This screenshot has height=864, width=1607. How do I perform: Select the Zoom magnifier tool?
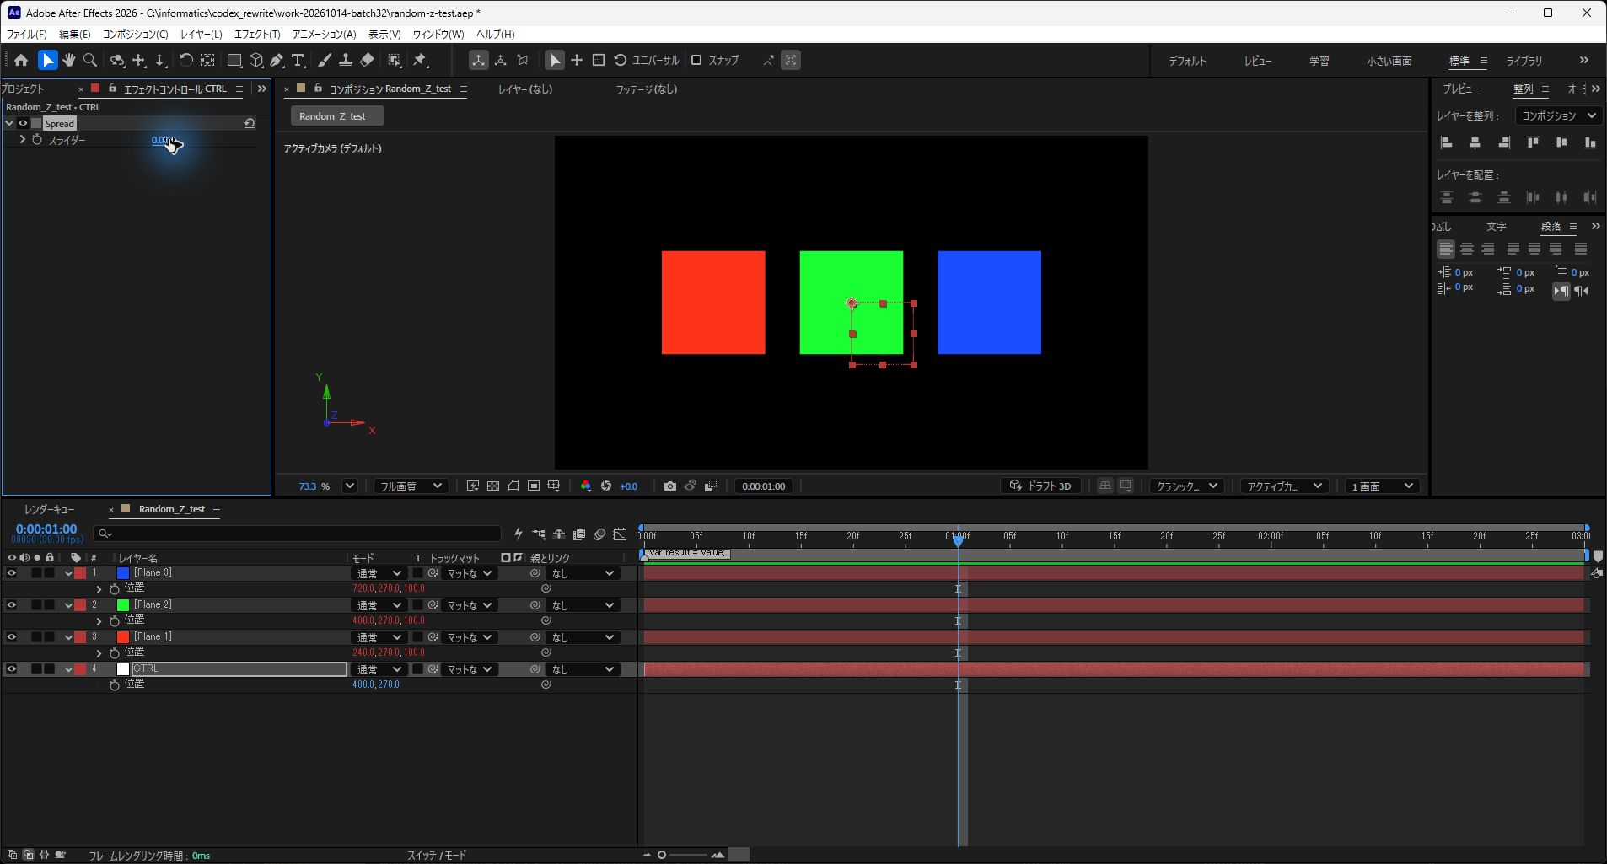pos(90,60)
